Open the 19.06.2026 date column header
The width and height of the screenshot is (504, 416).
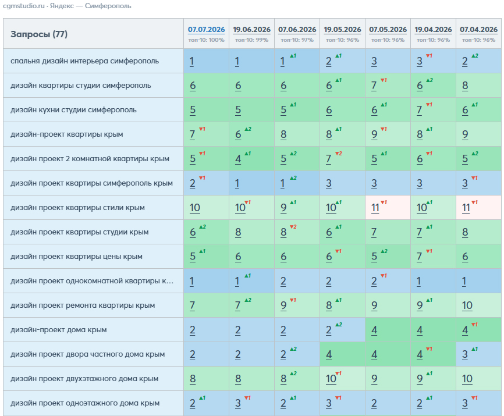coord(251,30)
